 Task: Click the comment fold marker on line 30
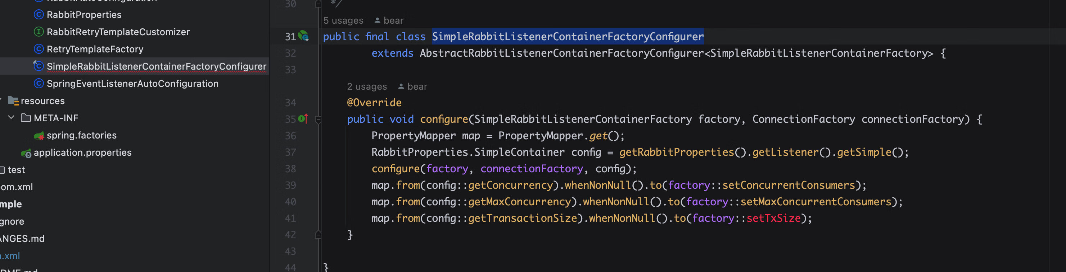pos(318,4)
